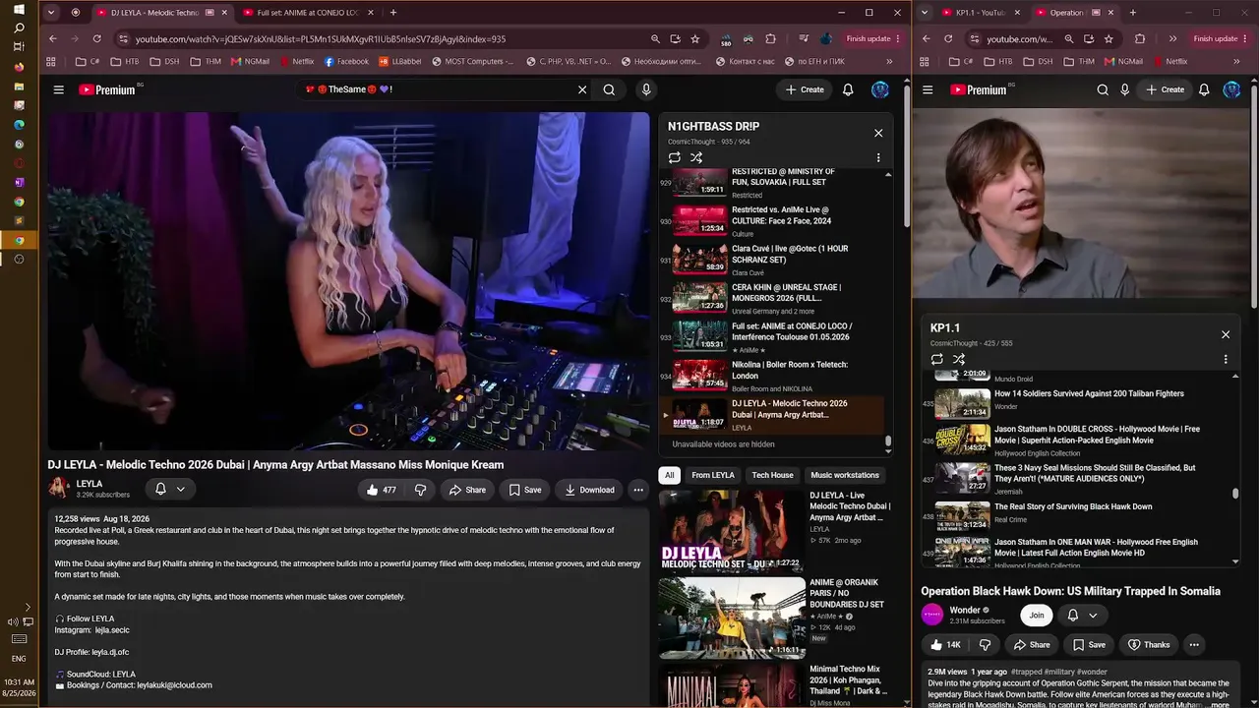Submit search with magnifier icon, left window

coord(609,89)
